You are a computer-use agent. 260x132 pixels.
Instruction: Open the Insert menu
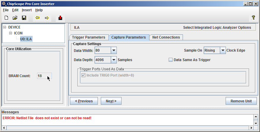tap(27, 10)
